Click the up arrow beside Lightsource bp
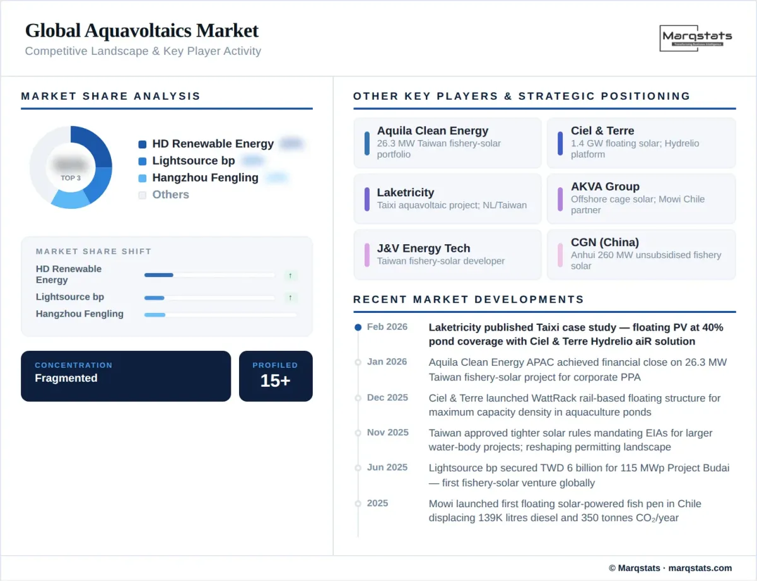The height and width of the screenshot is (581, 757). pyautogui.click(x=290, y=298)
